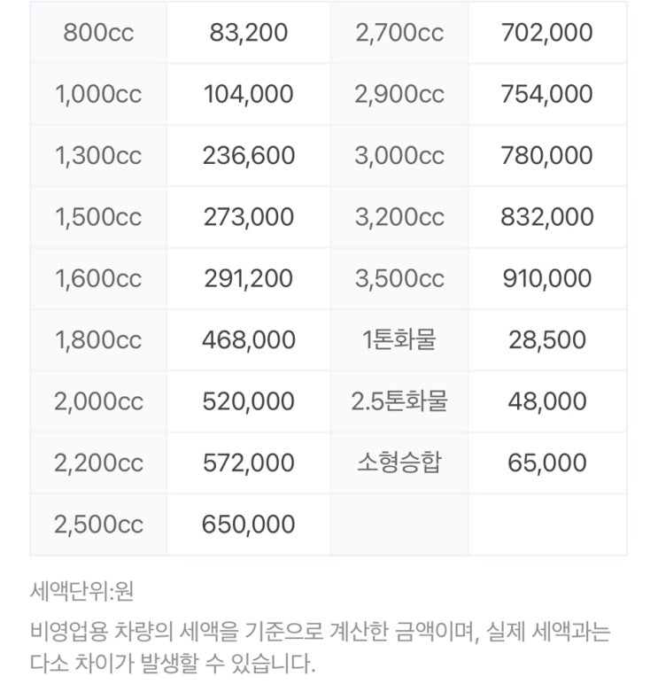This screenshot has height=692, width=658.
Task: Select the 3,000cc row label
Action: [399, 155]
